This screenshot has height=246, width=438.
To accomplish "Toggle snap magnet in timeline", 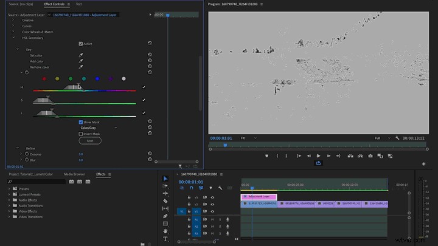I will coord(192,188).
